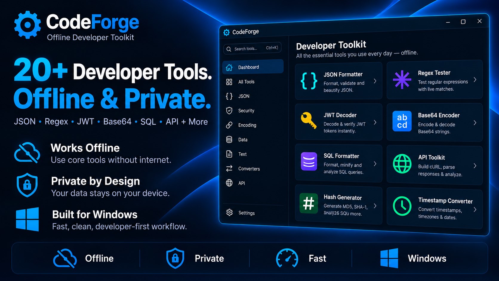Viewport: 499px width, 281px height.
Task: Select the All Tools menu label
Action: pos(246,82)
